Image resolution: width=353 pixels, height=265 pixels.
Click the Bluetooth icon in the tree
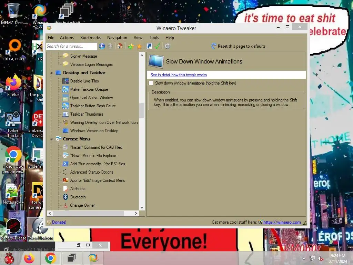65,197
